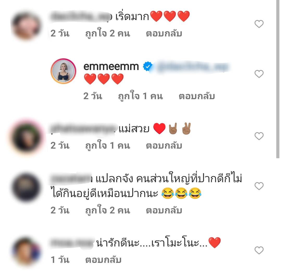Open the emmeemm username profile
The width and height of the screenshot is (281, 273).
(x=111, y=67)
